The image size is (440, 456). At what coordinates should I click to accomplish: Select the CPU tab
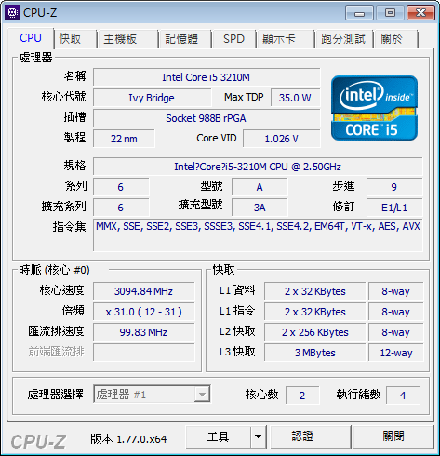[31, 38]
